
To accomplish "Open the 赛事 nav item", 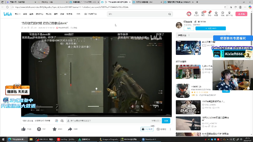I will tap(62, 14).
